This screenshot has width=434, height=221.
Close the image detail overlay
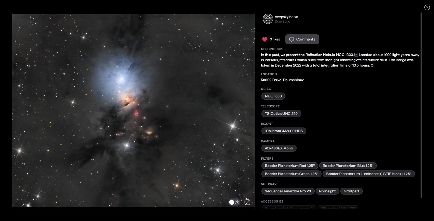coord(427,7)
